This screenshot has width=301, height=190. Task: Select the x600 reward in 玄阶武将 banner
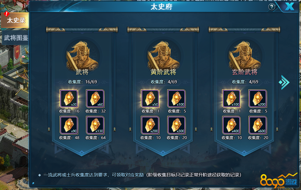(258, 125)
